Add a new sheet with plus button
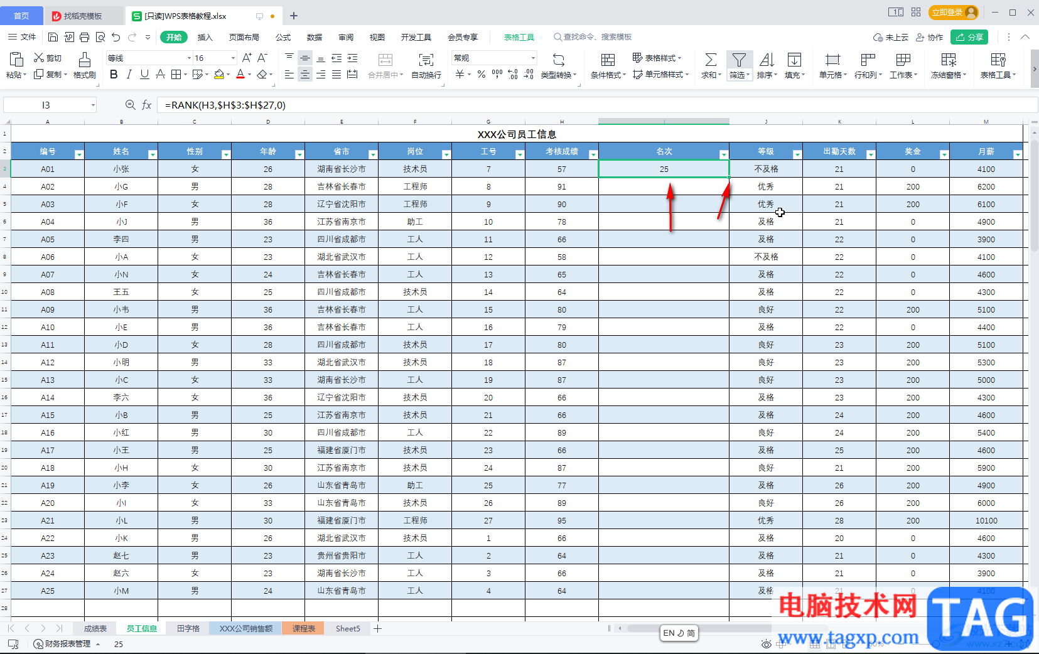1039x654 pixels. point(377,628)
